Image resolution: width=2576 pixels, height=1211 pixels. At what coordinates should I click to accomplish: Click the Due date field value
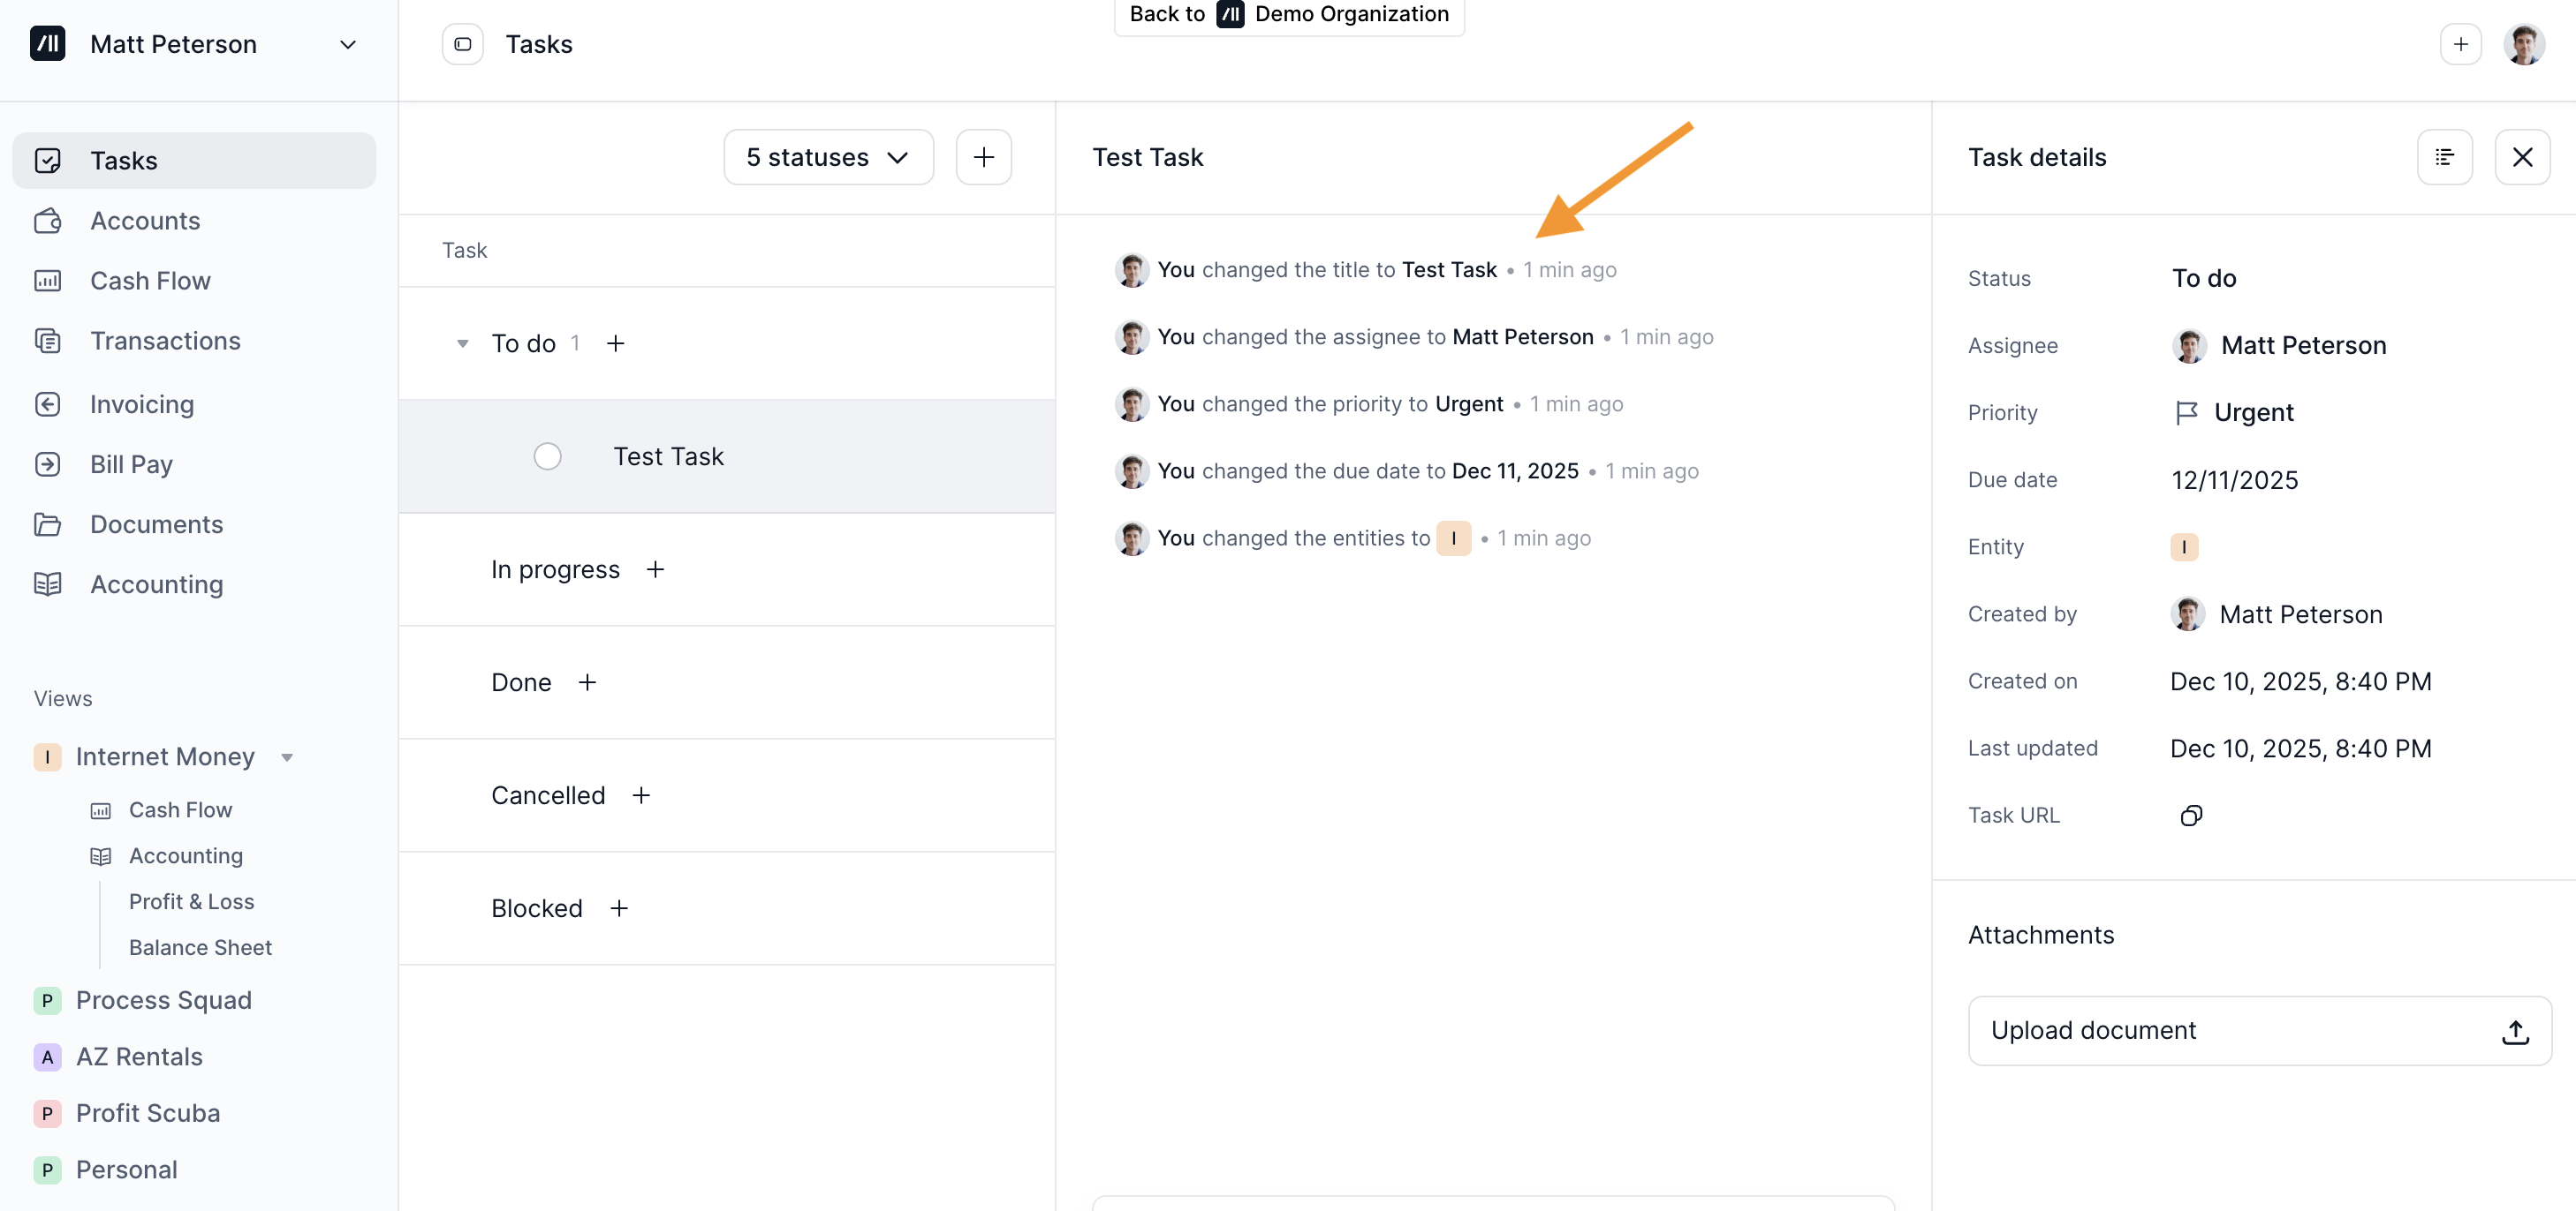2234,479
